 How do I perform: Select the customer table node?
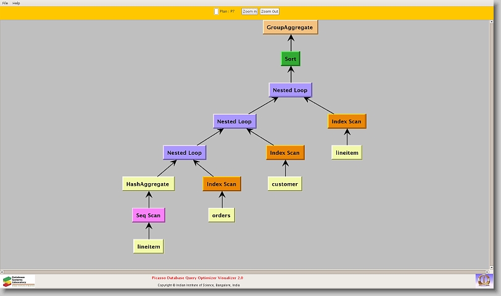(284, 184)
